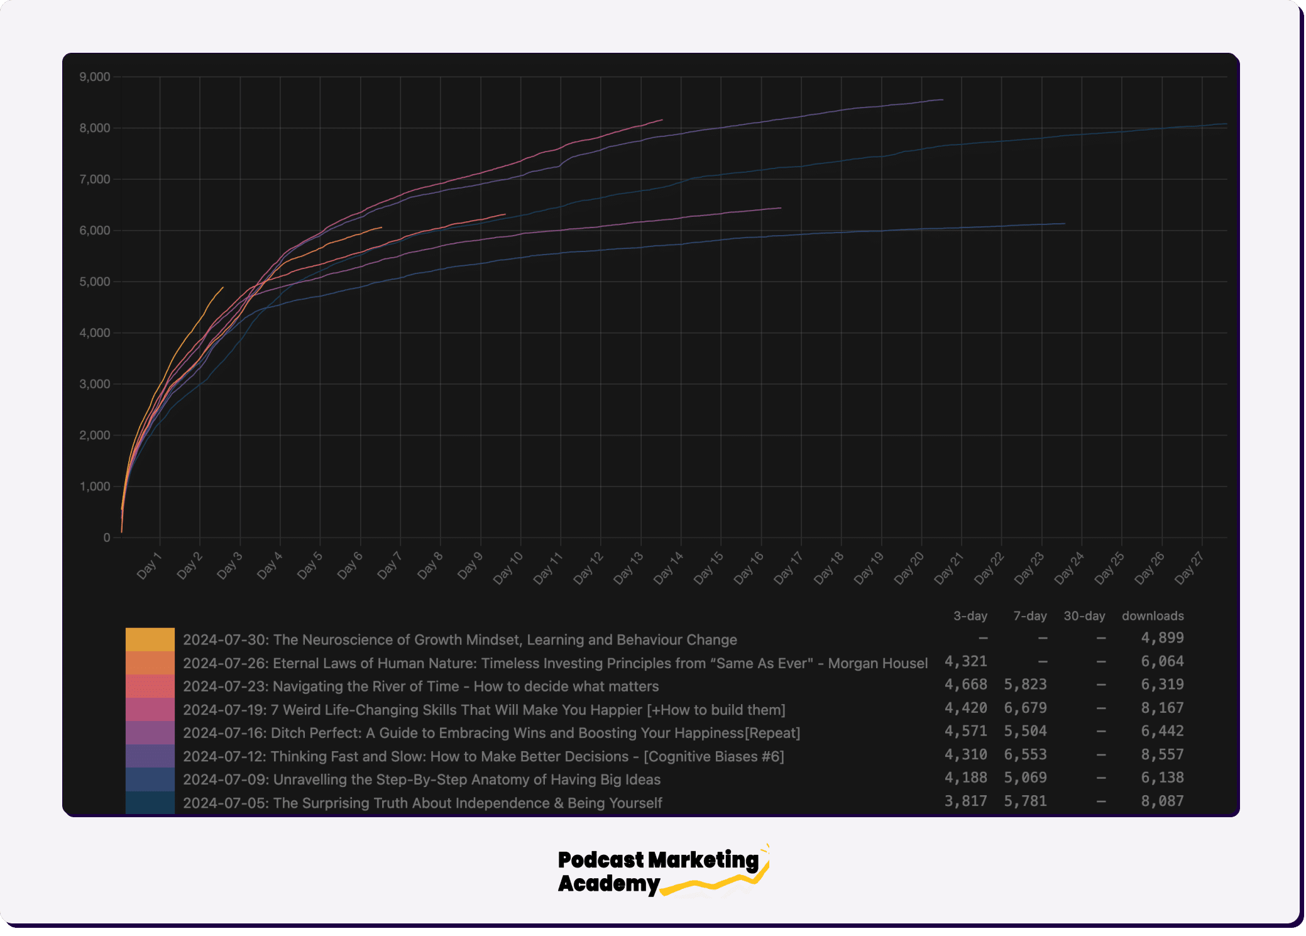Image resolution: width=1306 pixels, height=936 pixels.
Task: Select episode title Eternal Laws of Human Nature
Action: [556, 663]
